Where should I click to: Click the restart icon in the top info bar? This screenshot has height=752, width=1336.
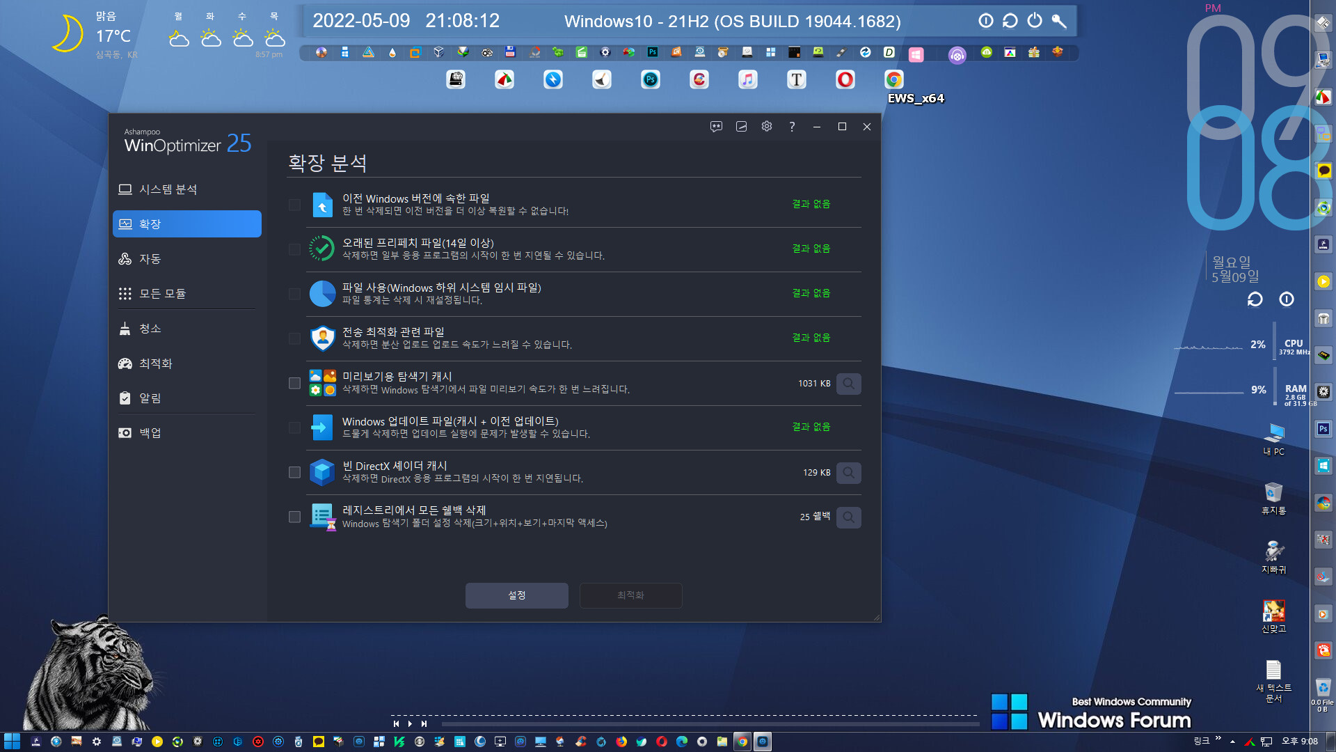click(x=1010, y=21)
